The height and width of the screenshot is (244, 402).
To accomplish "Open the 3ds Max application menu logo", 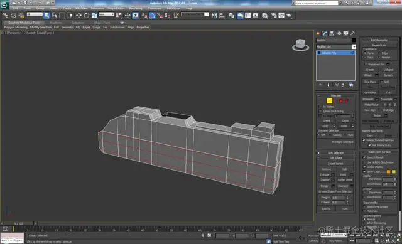I will pos(4,5).
